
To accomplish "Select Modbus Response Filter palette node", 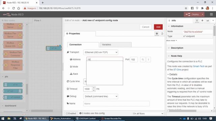I will 13,65.
